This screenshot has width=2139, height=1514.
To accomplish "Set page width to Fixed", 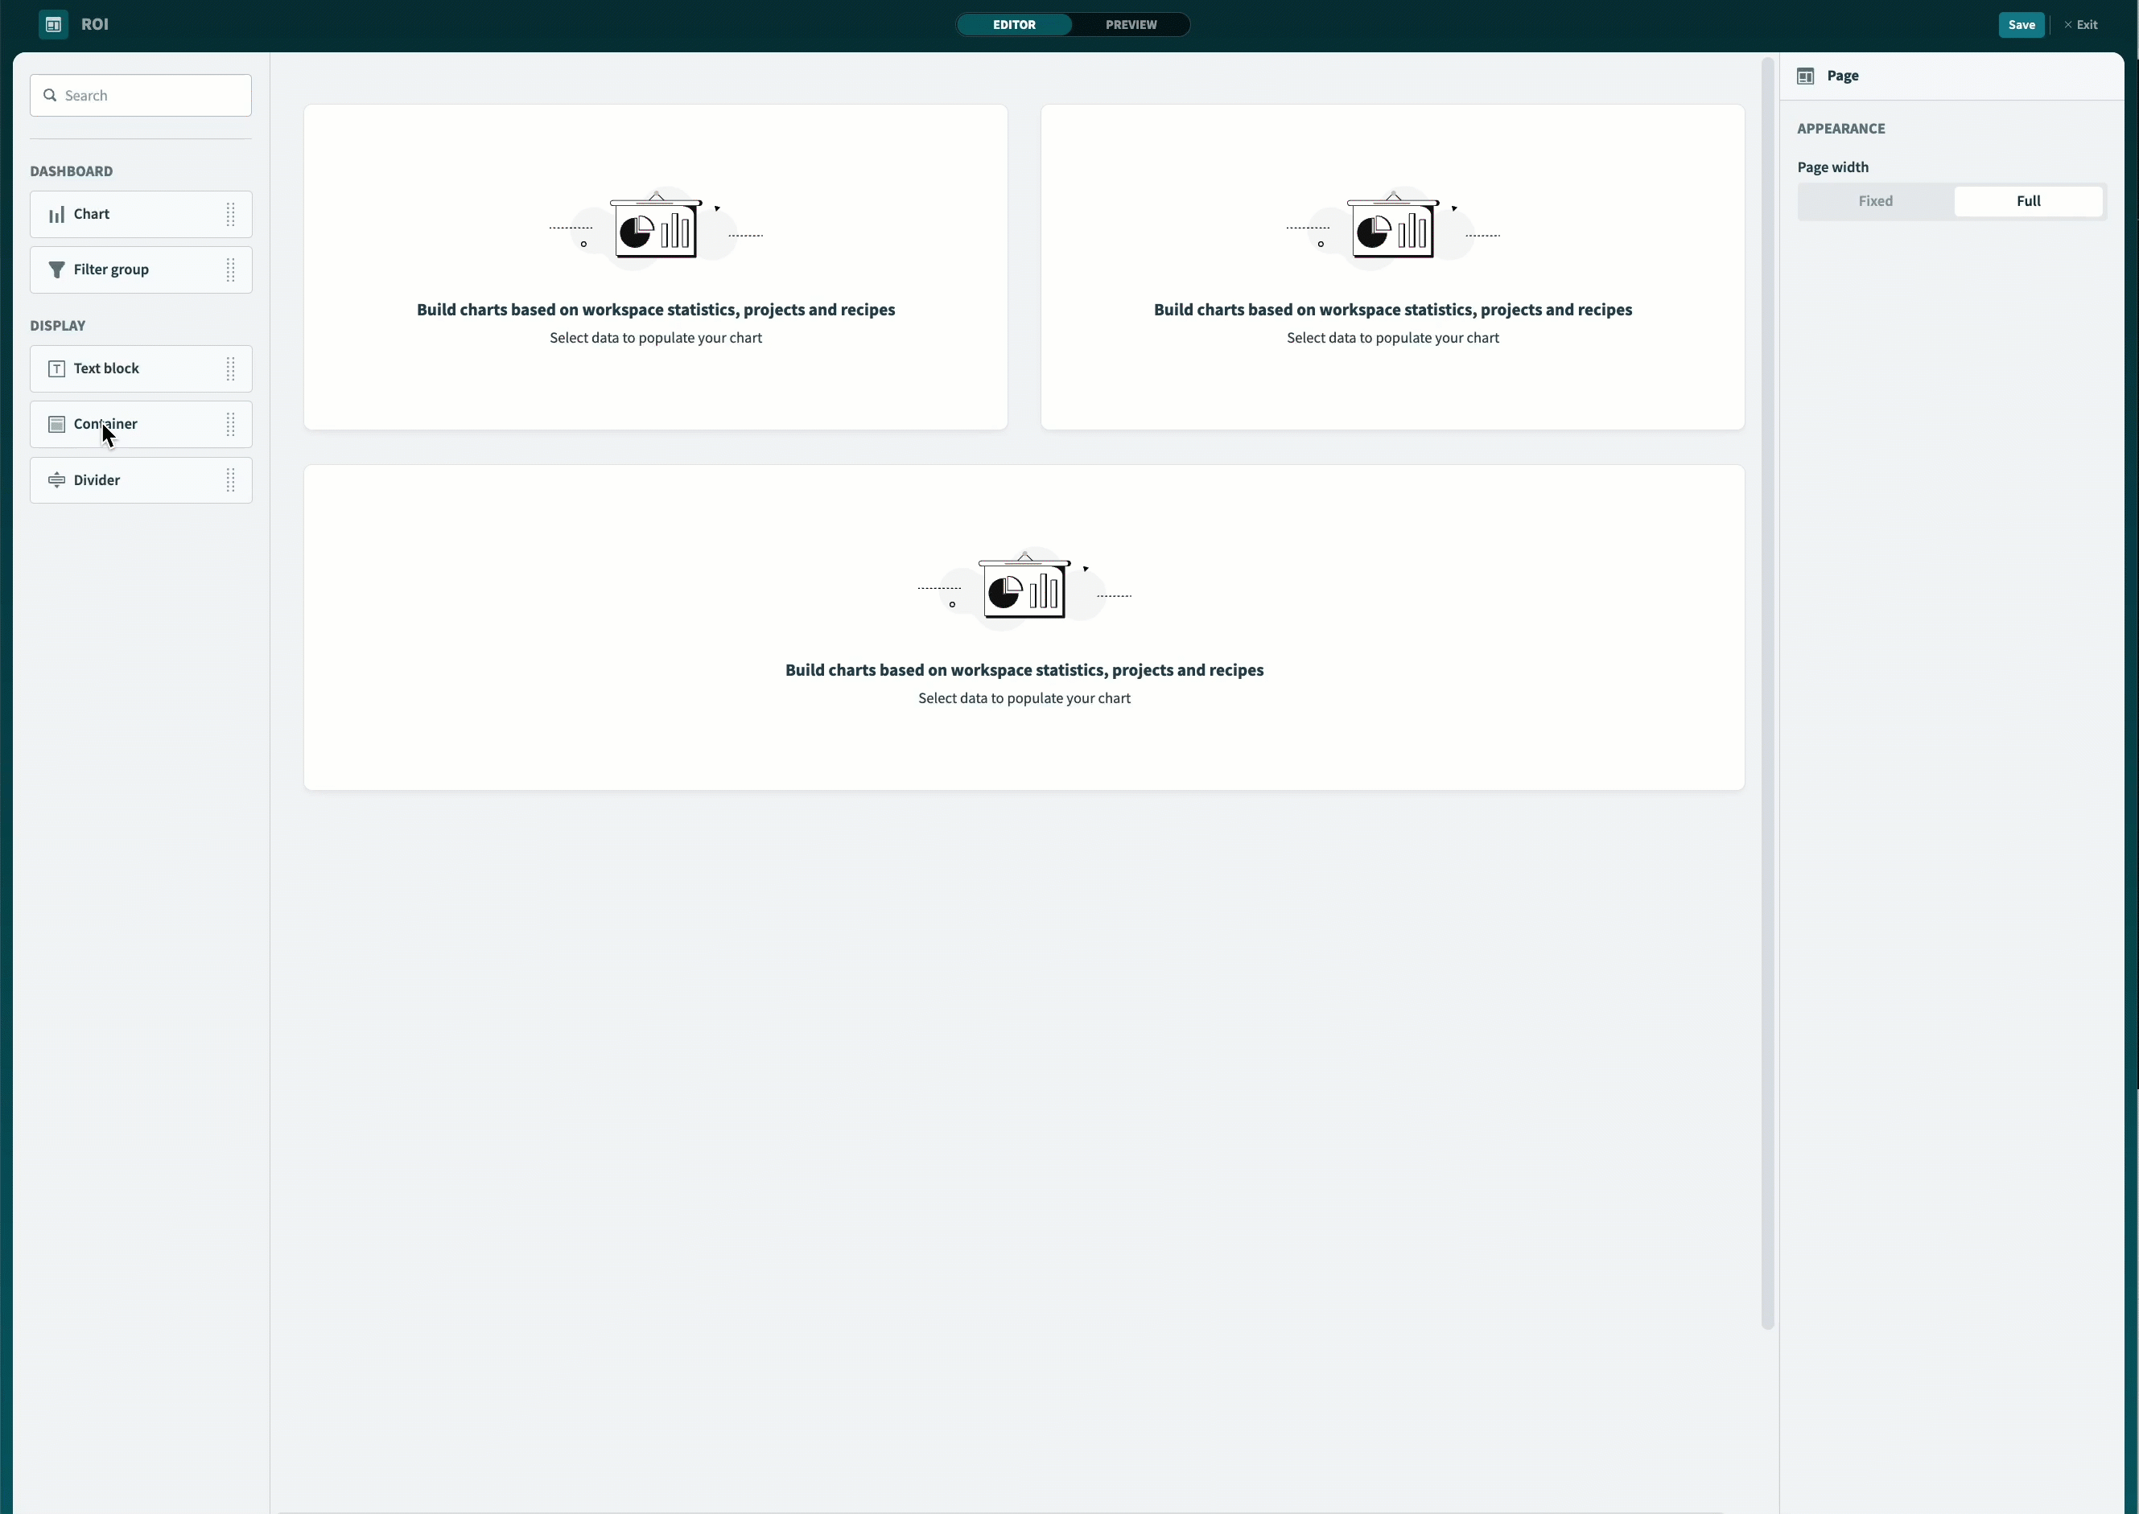I will click(x=1875, y=201).
